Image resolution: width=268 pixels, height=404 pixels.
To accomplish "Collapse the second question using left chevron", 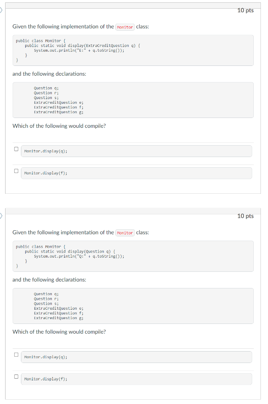I will click(x=1, y=215).
